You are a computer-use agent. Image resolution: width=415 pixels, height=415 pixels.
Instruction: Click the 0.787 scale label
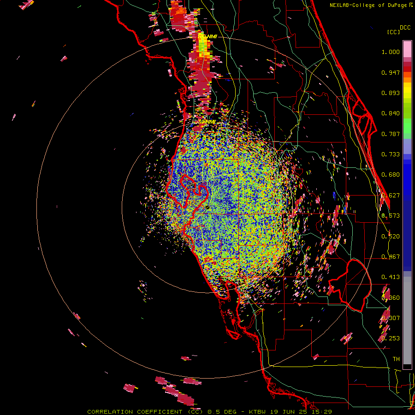[391, 134]
